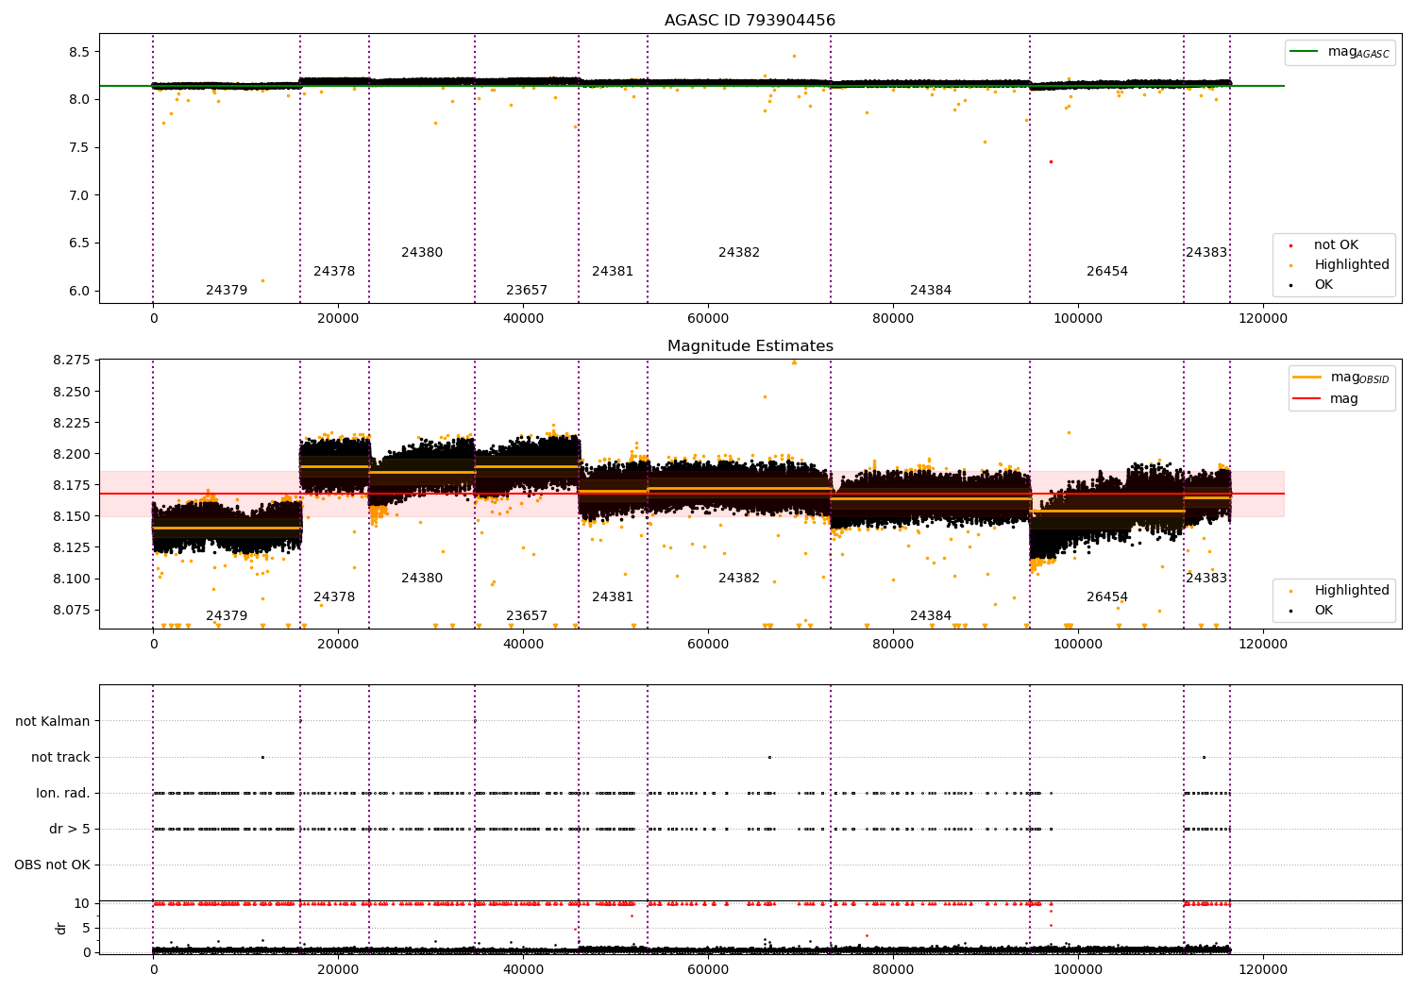Click the 'OBS not OK' axis label

pos(52,865)
